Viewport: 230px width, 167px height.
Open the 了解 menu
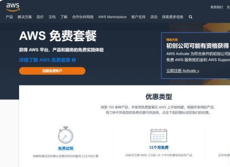[64, 17]
